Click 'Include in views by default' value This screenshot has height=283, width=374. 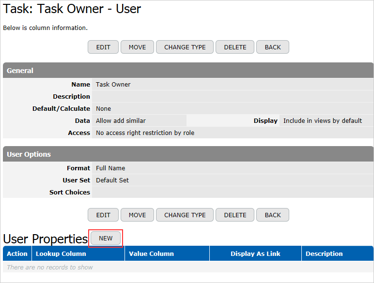(323, 121)
